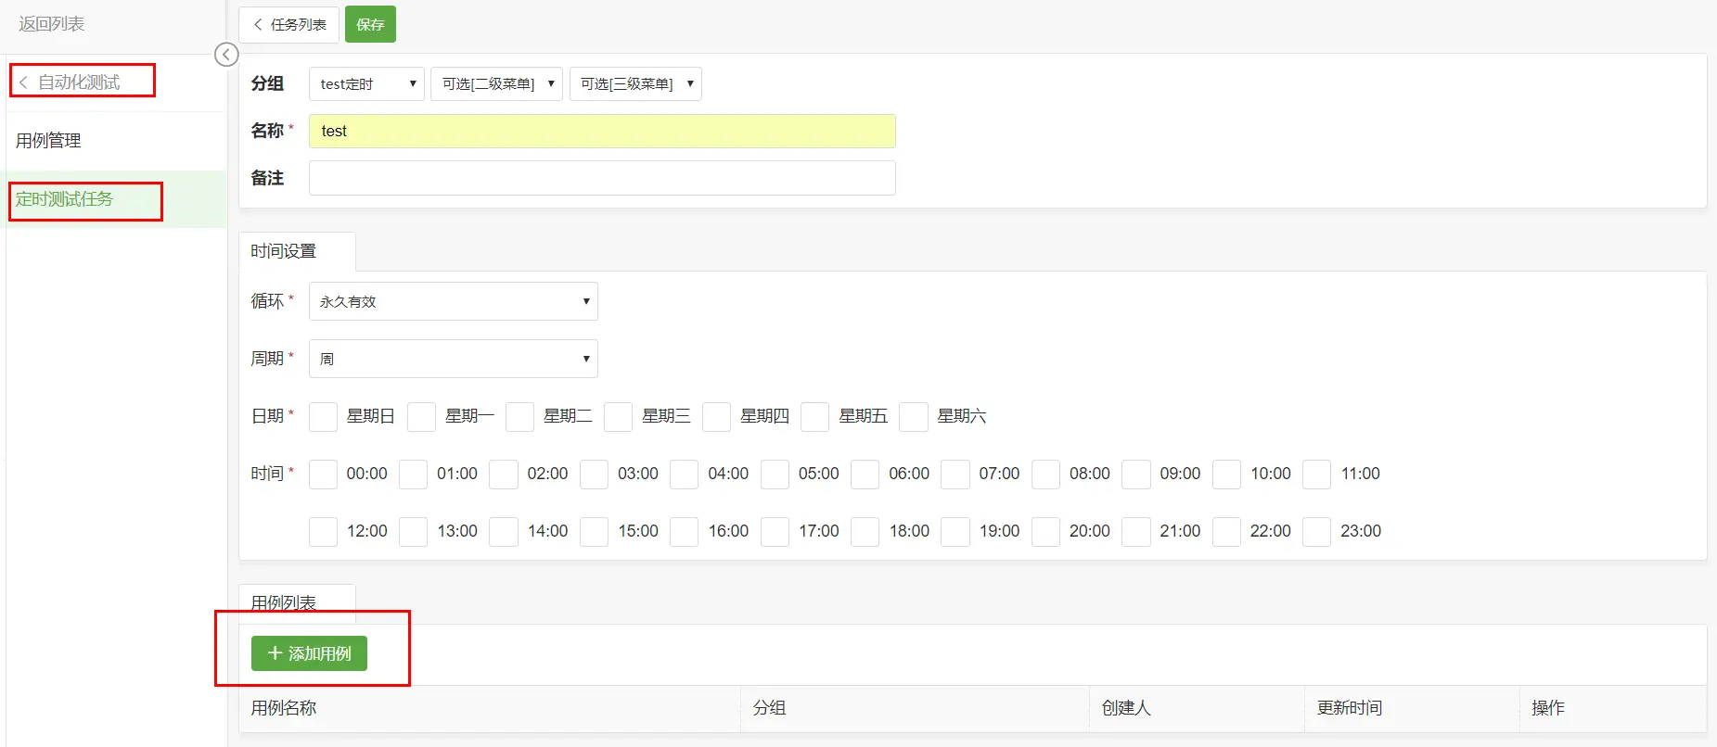The height and width of the screenshot is (747, 1717).
Task: Click the 更新时间 column header
Action: pyautogui.click(x=1350, y=708)
